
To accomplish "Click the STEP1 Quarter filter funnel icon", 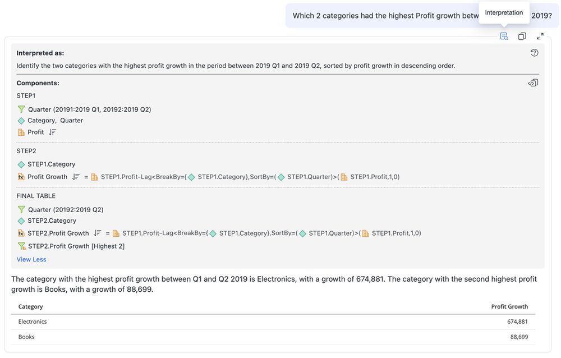I will coord(21,109).
